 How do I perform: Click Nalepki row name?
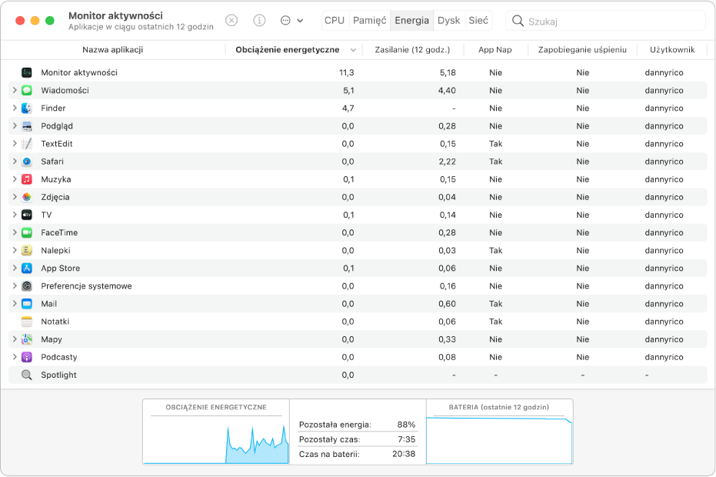[55, 250]
